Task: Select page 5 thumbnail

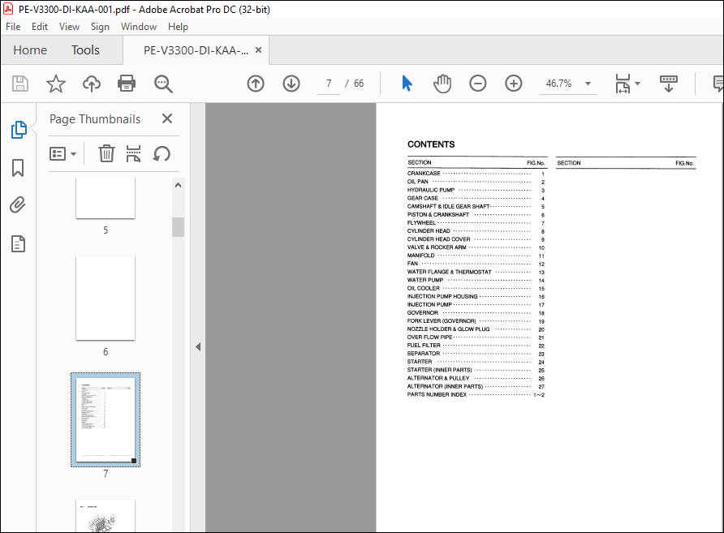Action: [x=106, y=198]
